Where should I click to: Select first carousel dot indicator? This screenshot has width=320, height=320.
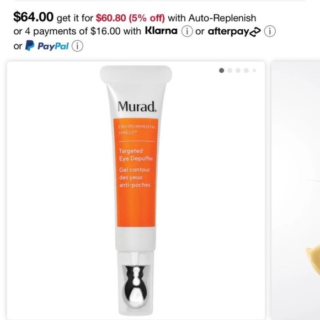click(221, 71)
